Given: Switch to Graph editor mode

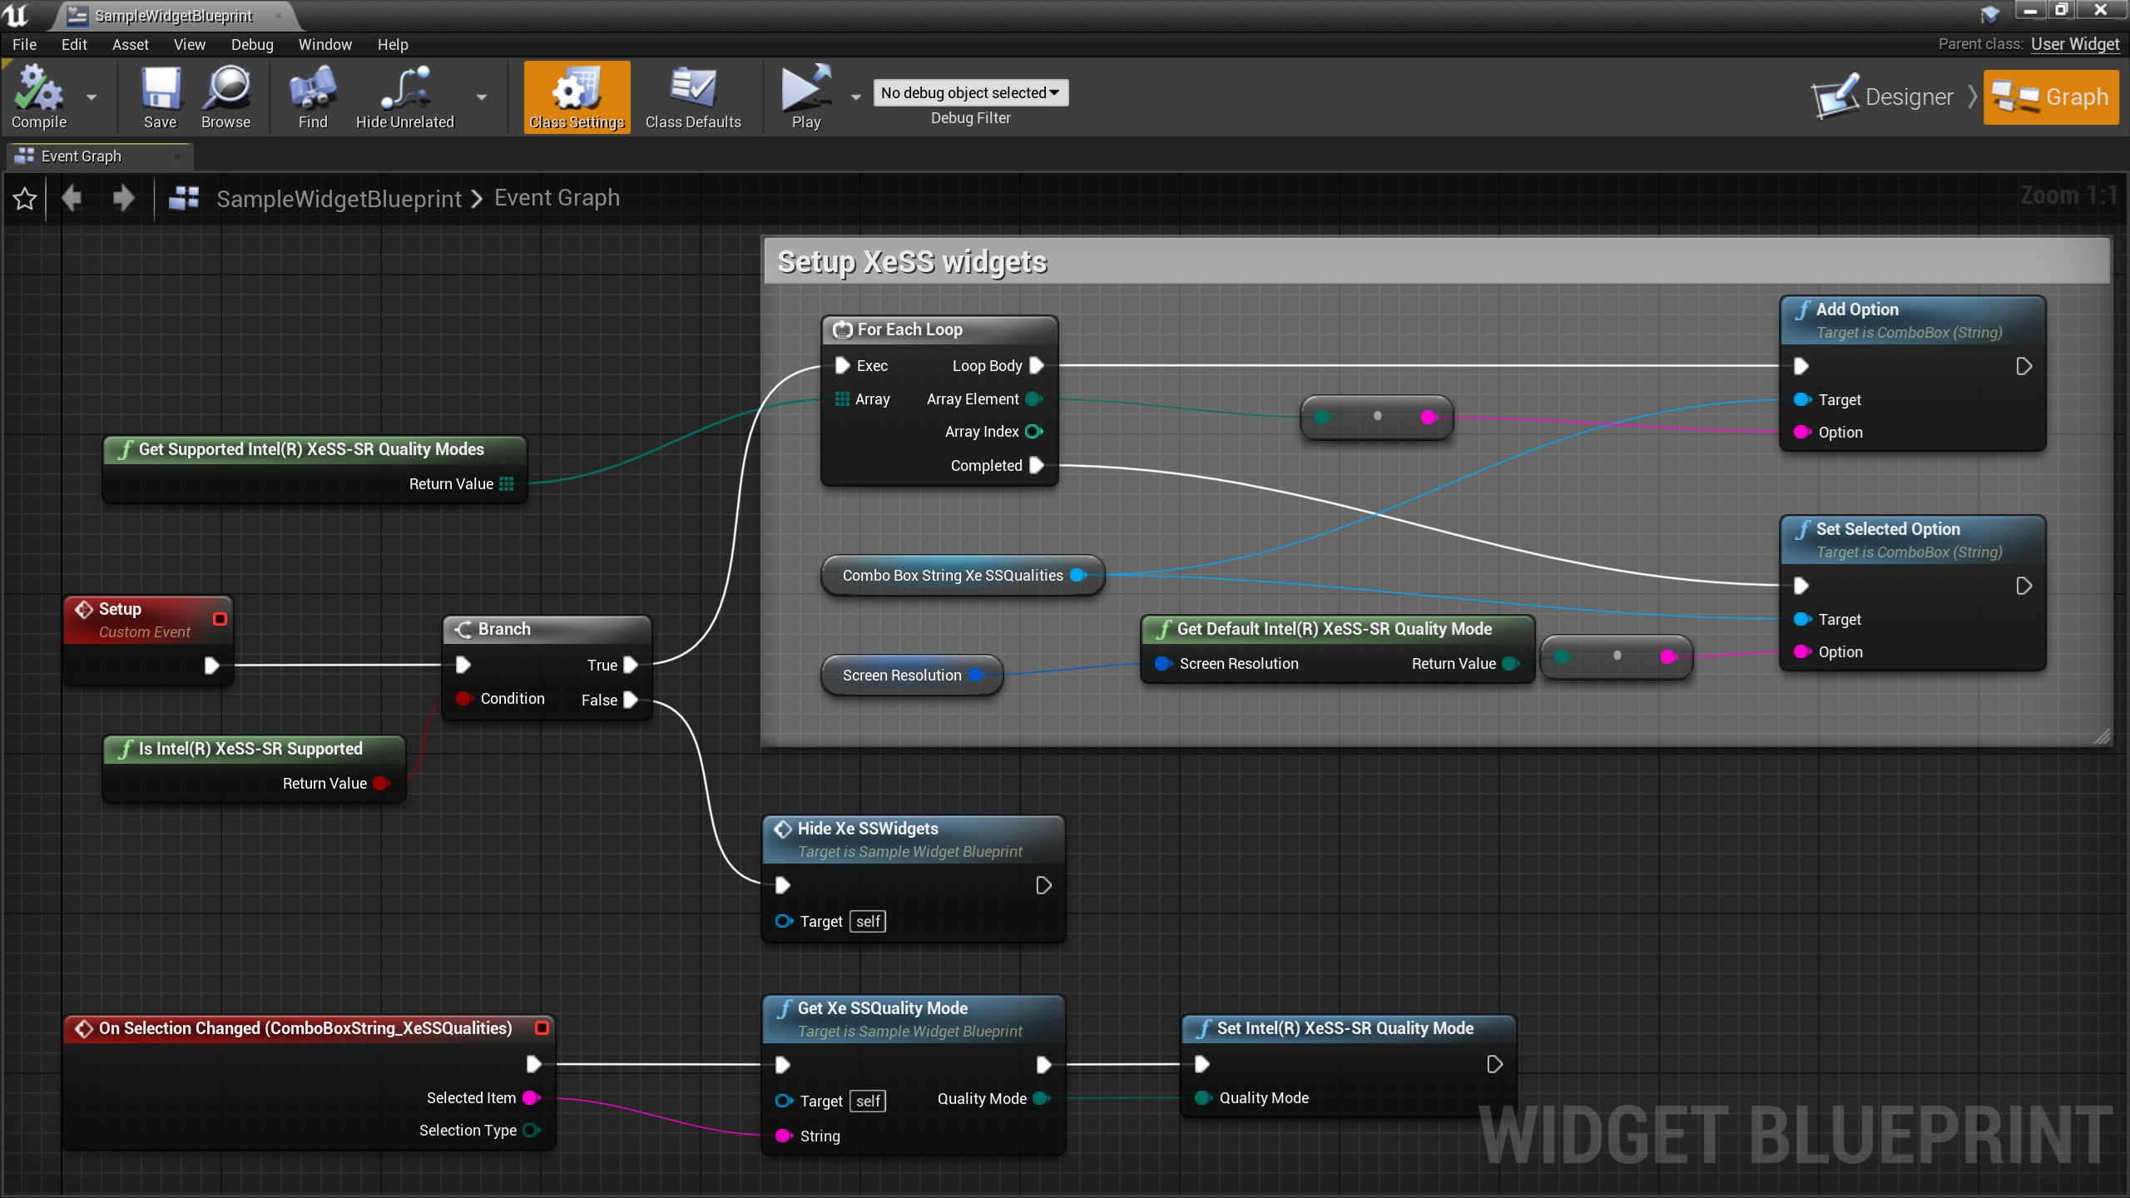Looking at the screenshot, I should (x=2051, y=97).
